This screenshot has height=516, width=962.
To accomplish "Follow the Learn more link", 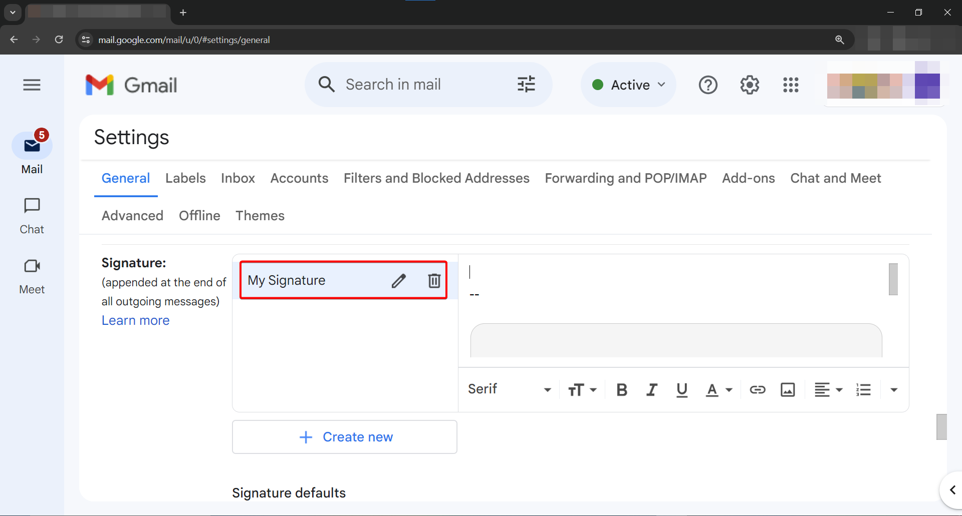I will [135, 320].
